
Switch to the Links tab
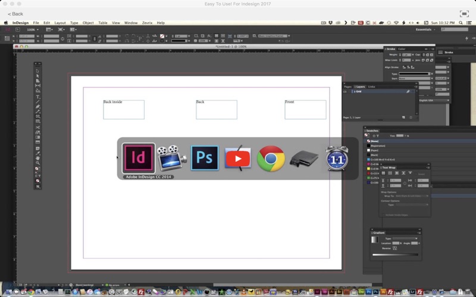pos(371,87)
